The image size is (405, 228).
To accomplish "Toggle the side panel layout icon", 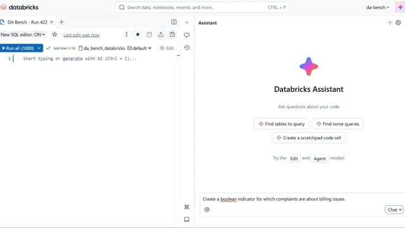I will pos(174,22).
